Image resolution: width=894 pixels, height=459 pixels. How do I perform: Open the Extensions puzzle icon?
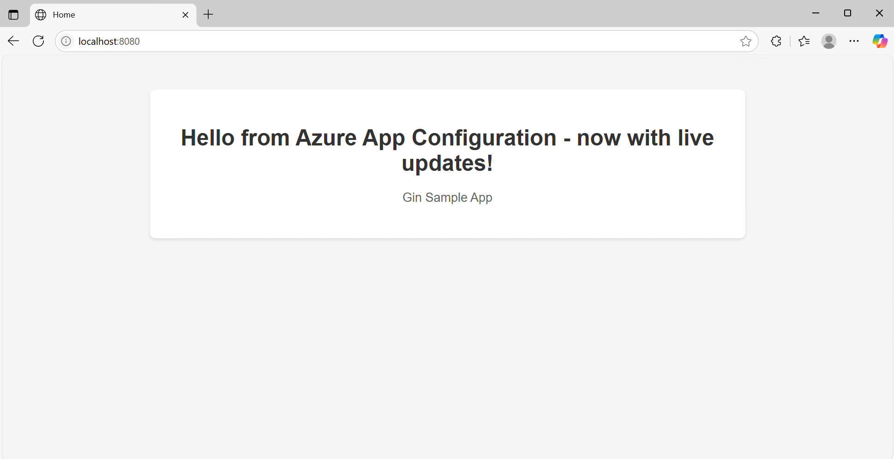776,41
